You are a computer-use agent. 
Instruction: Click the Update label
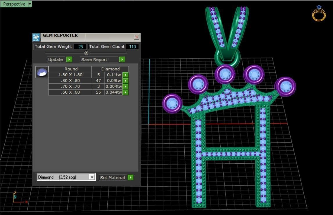[55, 60]
